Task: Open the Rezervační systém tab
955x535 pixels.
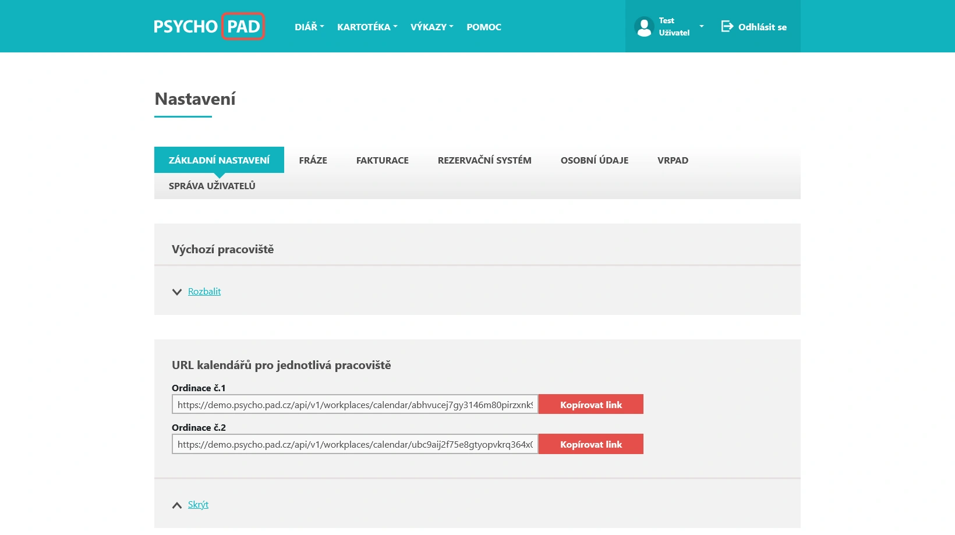Action: coord(484,160)
